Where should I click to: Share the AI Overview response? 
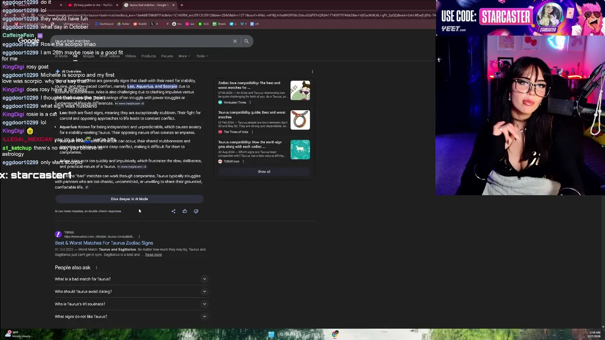173,211
